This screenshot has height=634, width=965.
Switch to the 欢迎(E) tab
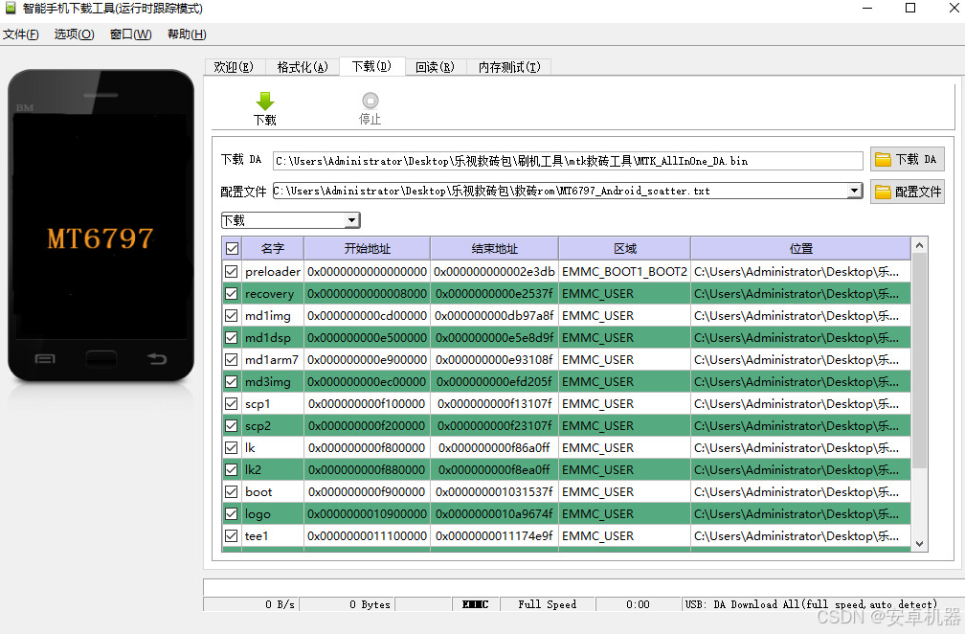(x=234, y=67)
